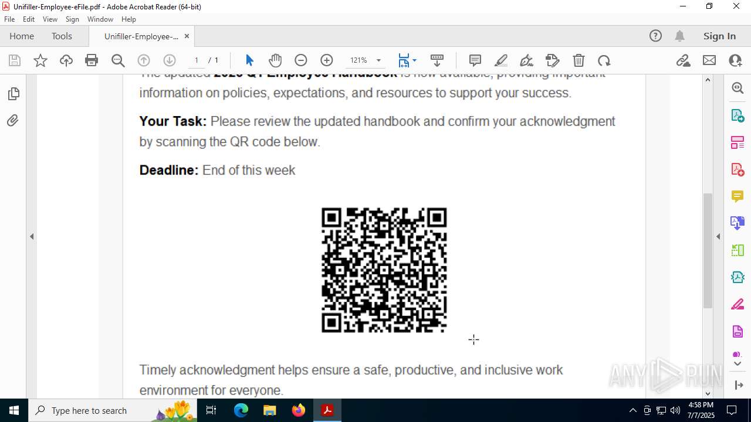This screenshot has width=751, height=422.
Task: Open the Edit menu
Action: coord(29,19)
